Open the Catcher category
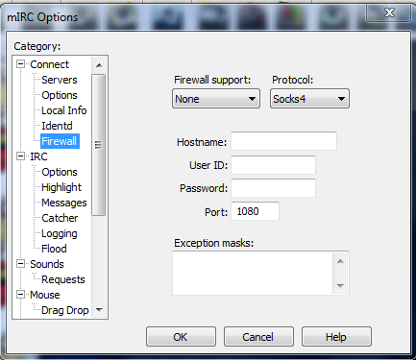This screenshot has width=416, height=360. click(x=60, y=218)
